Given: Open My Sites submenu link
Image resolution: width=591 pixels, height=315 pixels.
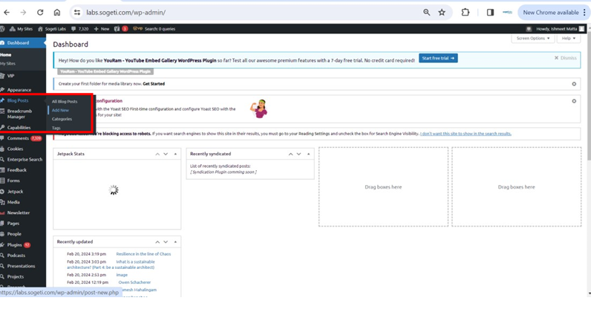Looking at the screenshot, I should pyautogui.click(x=8, y=63).
